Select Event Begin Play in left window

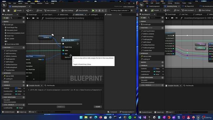pyautogui.click(x=12, y=27)
